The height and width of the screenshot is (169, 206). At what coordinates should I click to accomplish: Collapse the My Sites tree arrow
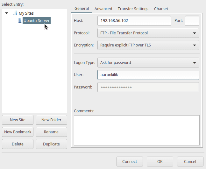point(7,13)
